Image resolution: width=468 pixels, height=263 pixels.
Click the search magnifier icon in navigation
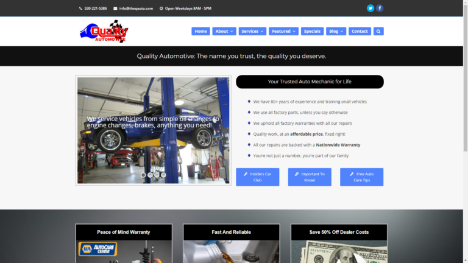point(378,31)
